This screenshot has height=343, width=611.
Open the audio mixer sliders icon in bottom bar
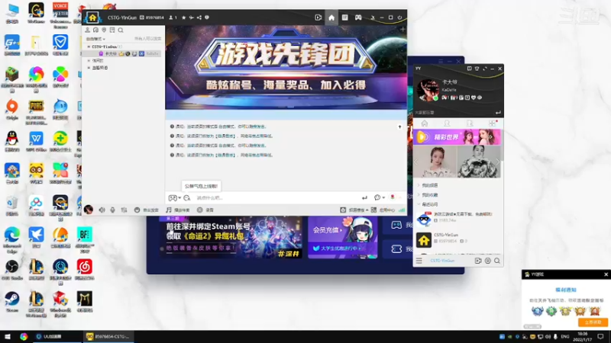click(124, 210)
